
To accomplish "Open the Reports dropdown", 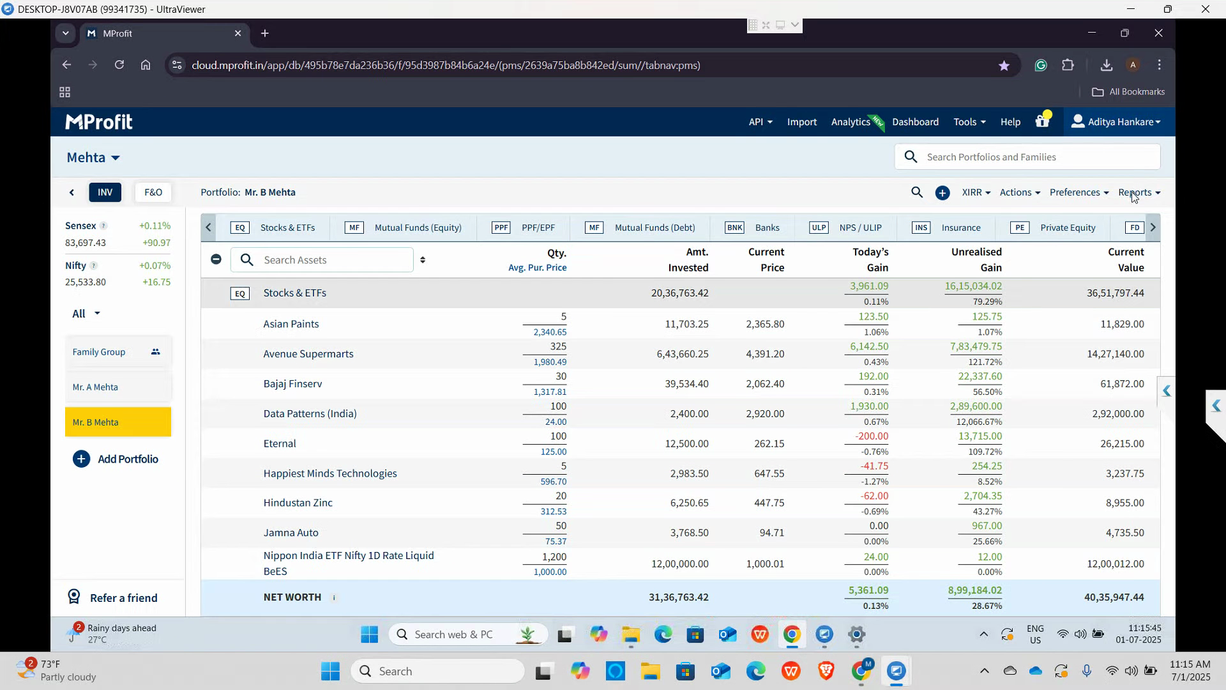I will point(1139,192).
